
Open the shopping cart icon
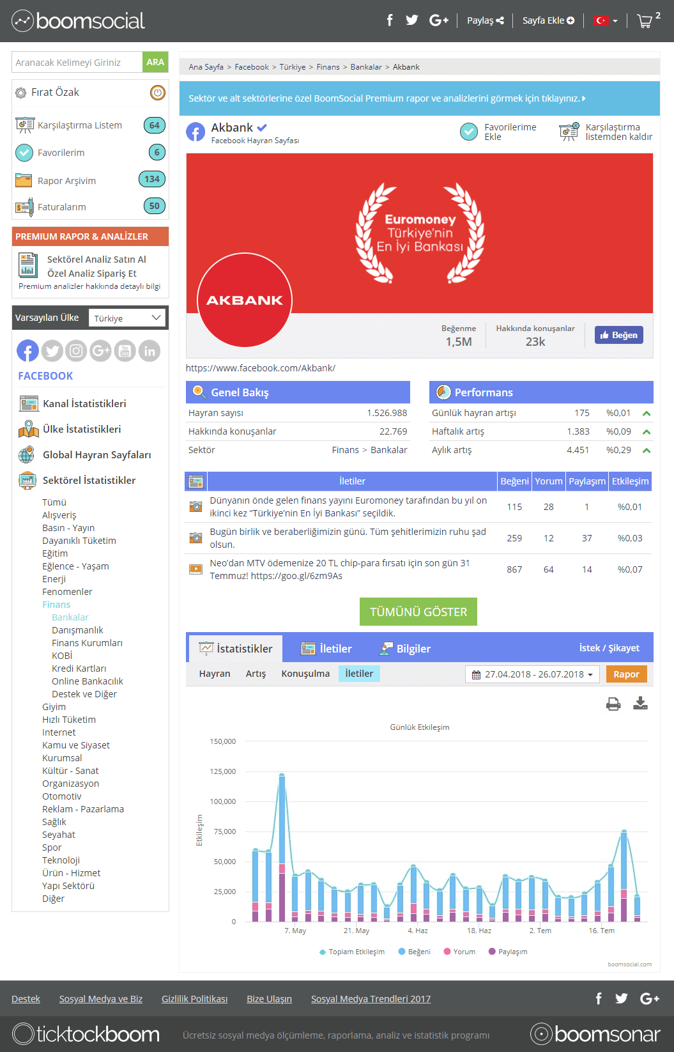(645, 21)
